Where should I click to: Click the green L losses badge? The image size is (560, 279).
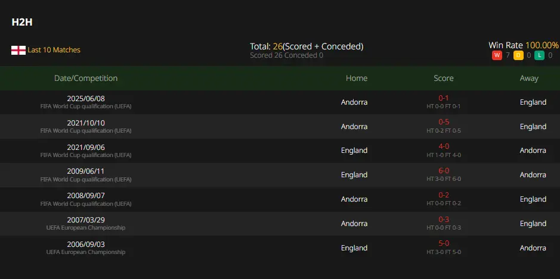[539, 55]
